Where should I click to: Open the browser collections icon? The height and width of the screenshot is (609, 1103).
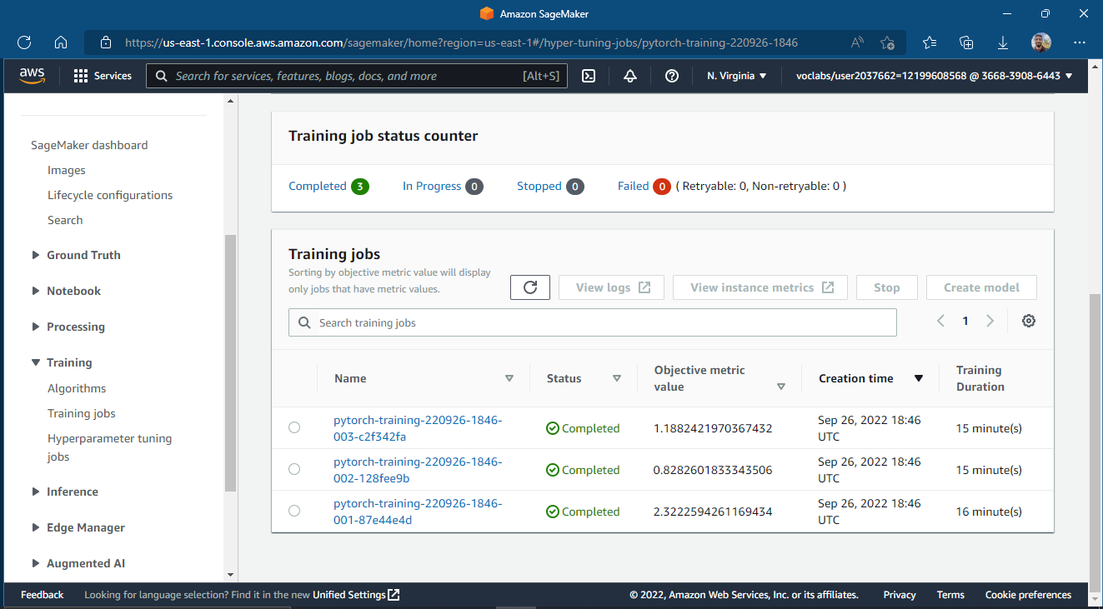967,42
